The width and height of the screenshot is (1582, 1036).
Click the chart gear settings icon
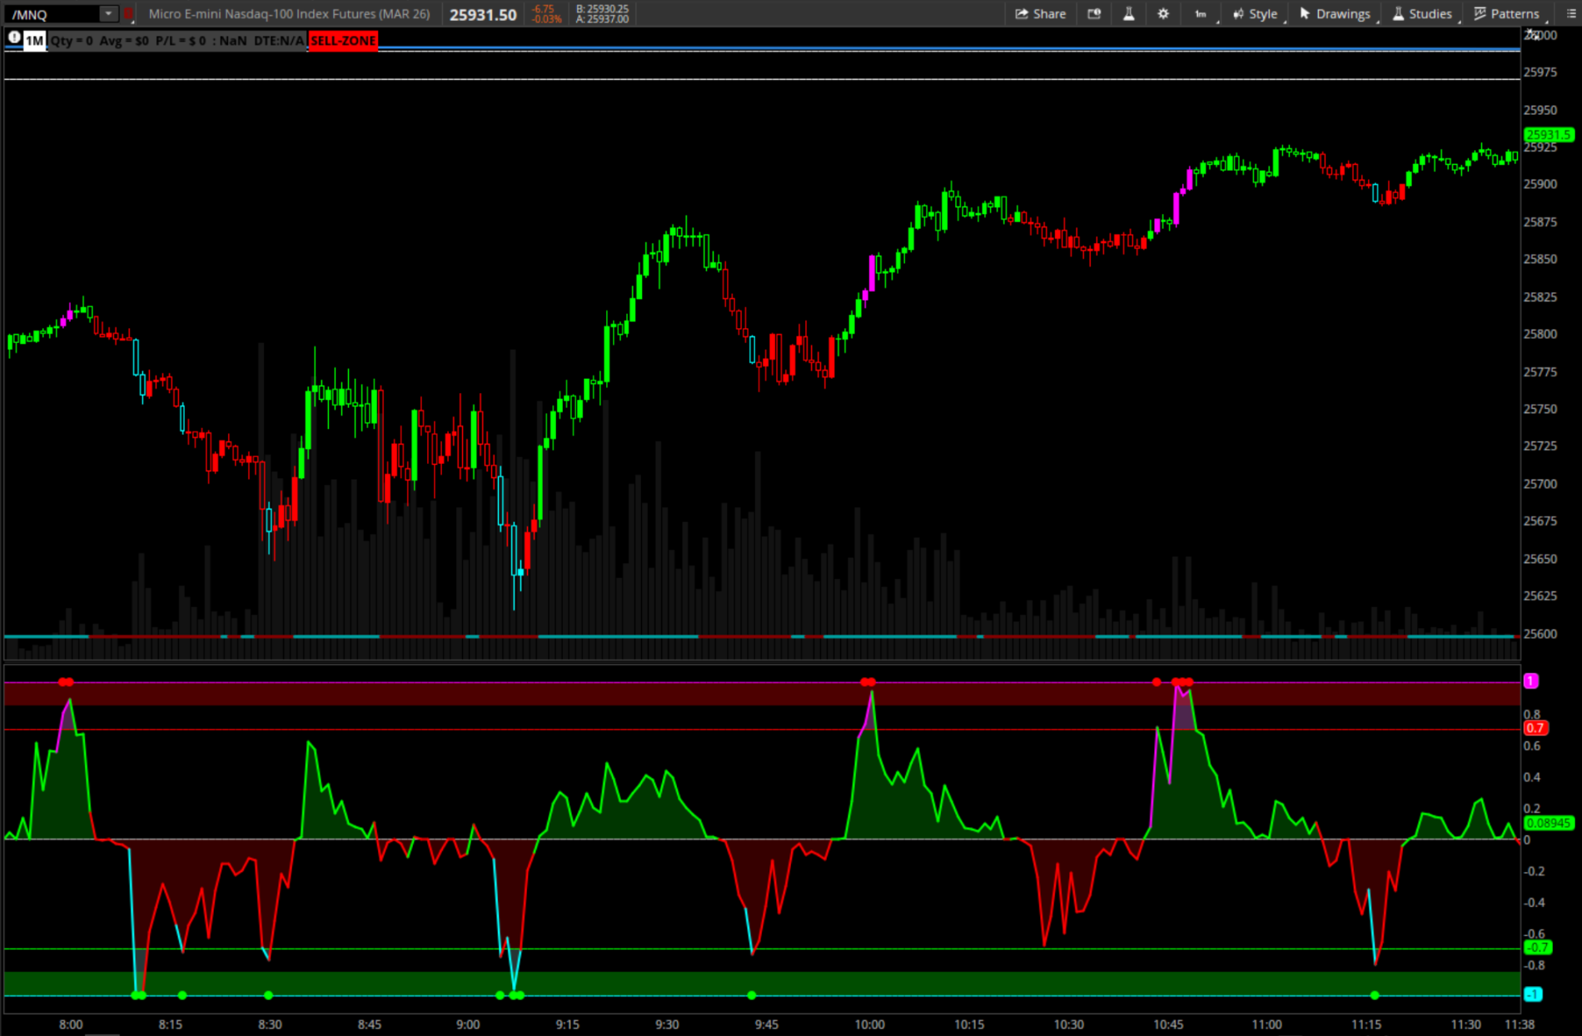[1163, 13]
